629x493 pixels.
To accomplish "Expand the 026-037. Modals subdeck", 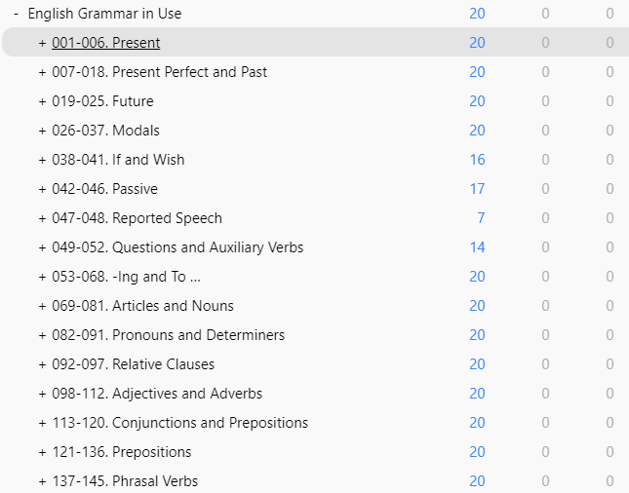I will 42,131.
